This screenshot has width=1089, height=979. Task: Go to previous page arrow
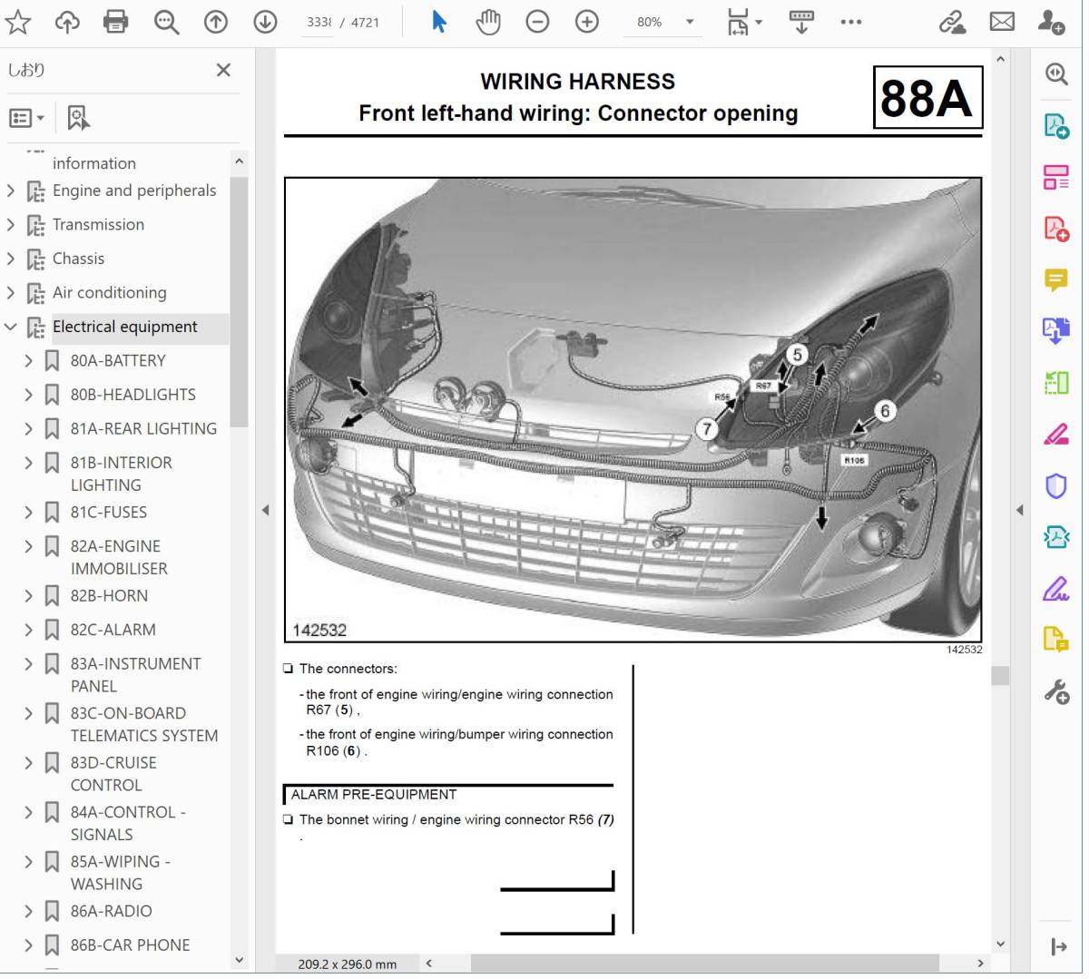point(216,22)
